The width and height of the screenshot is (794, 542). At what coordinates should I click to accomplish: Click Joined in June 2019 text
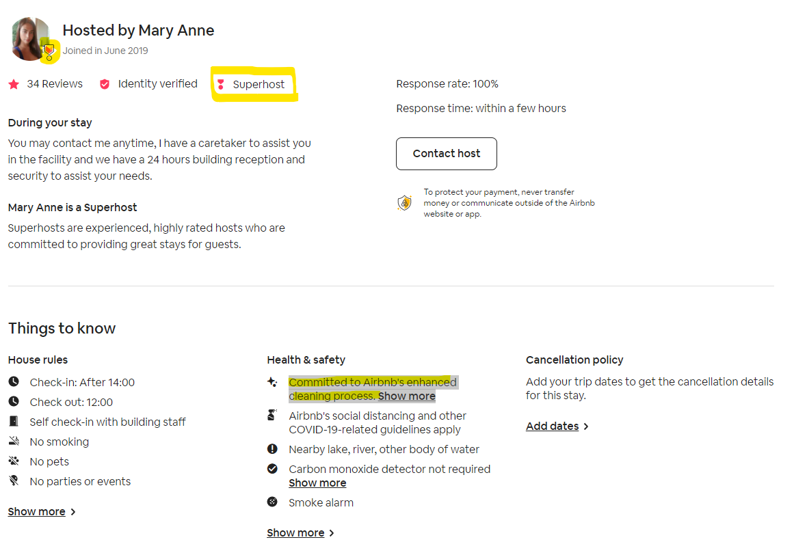(x=105, y=51)
